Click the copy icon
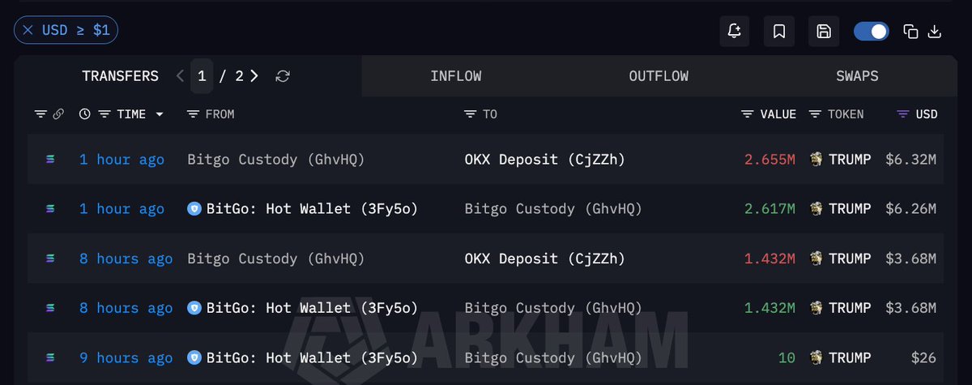This screenshot has height=385, width=972. tap(910, 32)
